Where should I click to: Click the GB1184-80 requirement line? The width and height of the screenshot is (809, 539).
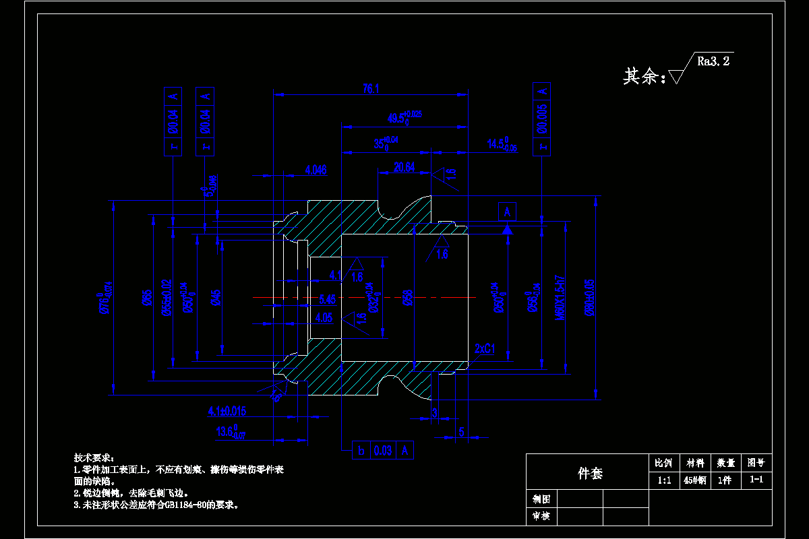pyautogui.click(x=156, y=504)
